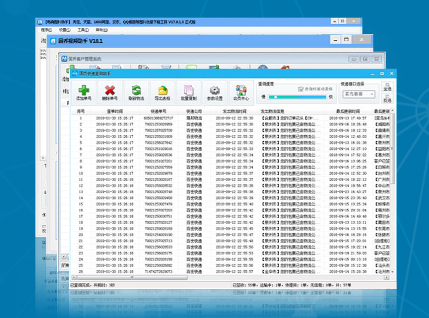Open 参数设置 gear settings icon
The width and height of the screenshot is (429, 318).
215,93
